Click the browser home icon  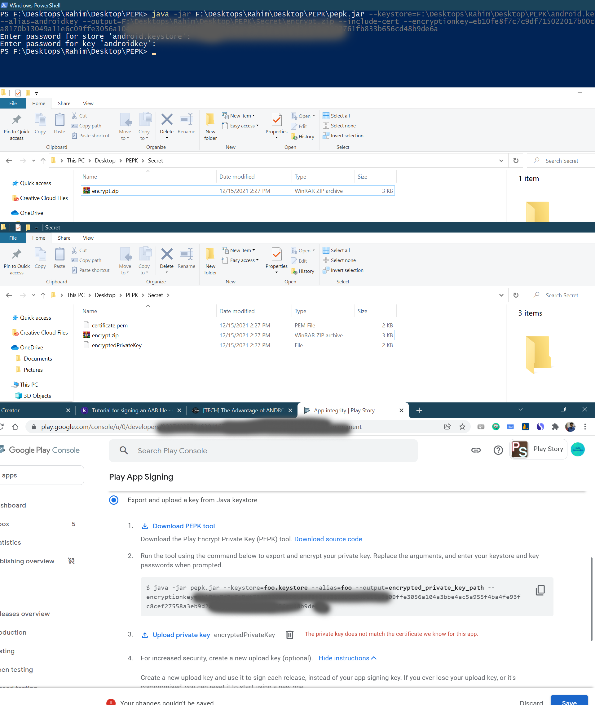[x=15, y=427]
